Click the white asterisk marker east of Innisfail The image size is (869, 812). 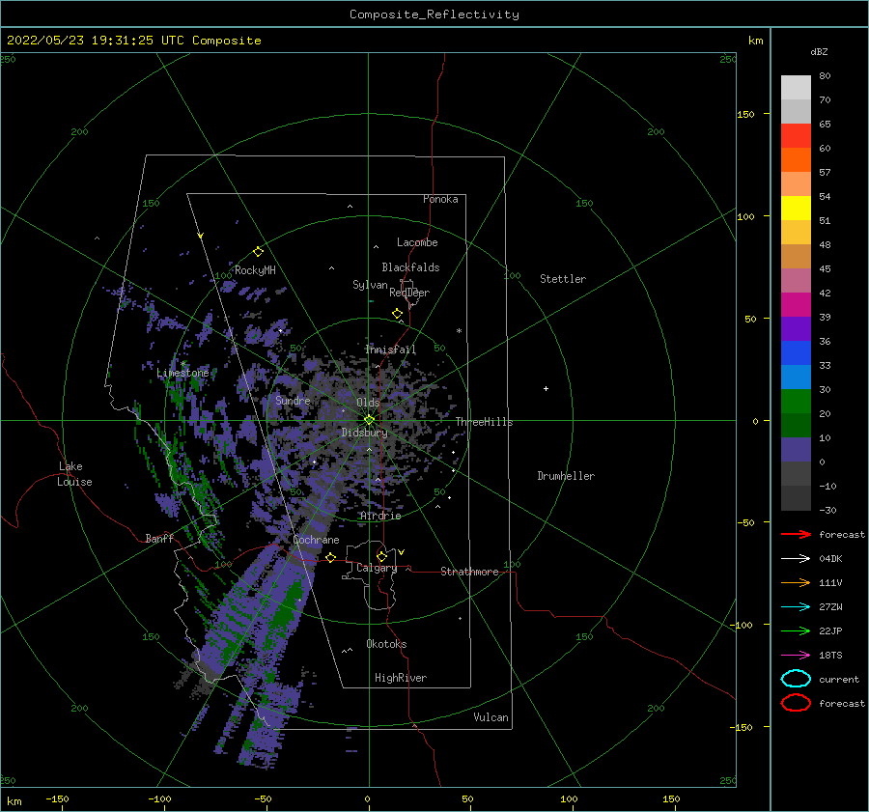click(x=459, y=331)
